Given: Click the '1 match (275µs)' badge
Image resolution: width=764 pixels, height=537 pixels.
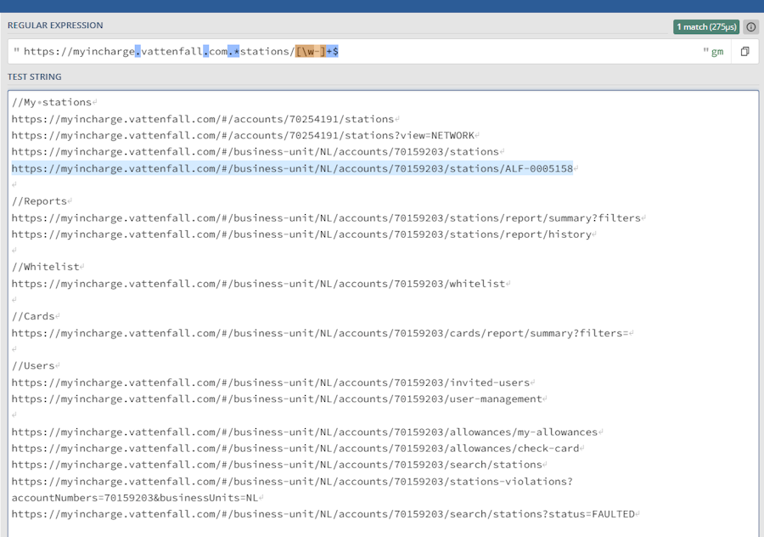Looking at the screenshot, I should pyautogui.click(x=706, y=27).
